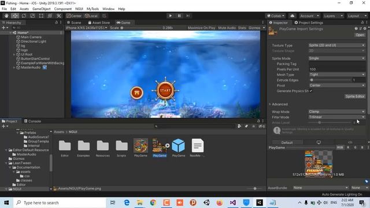The image size is (370, 208).
Task: Open the Layers dropdown
Action: click(x=333, y=16)
